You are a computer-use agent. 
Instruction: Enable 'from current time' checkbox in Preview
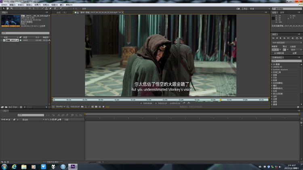point(273,53)
